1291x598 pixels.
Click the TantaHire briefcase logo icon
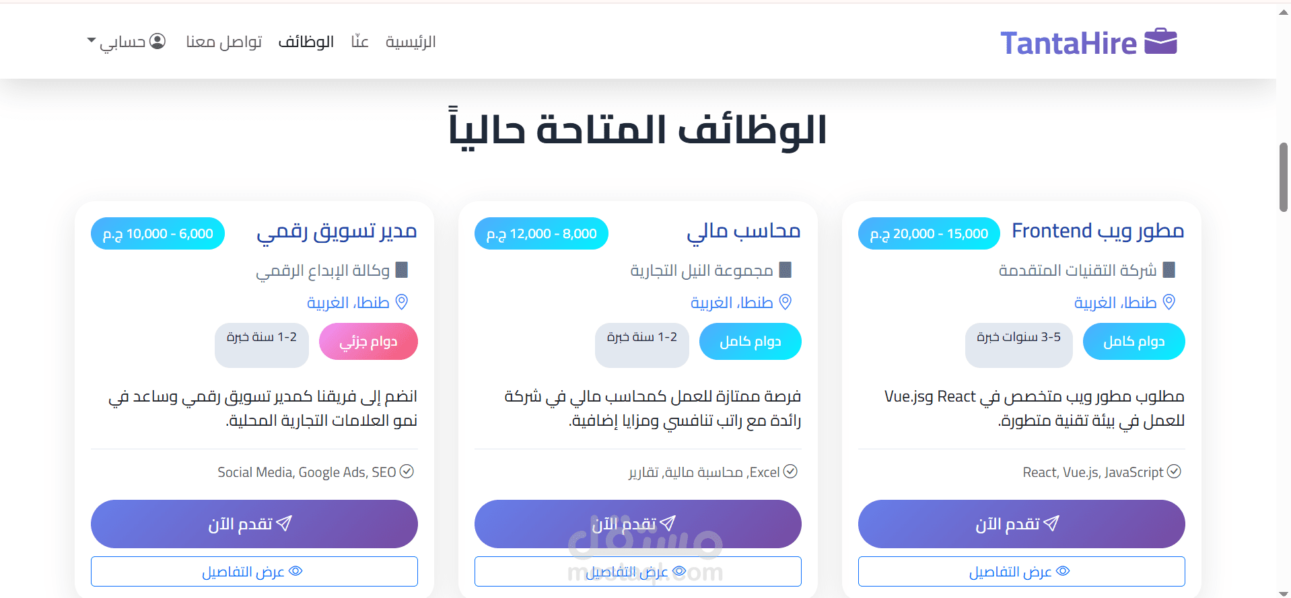(x=1160, y=42)
